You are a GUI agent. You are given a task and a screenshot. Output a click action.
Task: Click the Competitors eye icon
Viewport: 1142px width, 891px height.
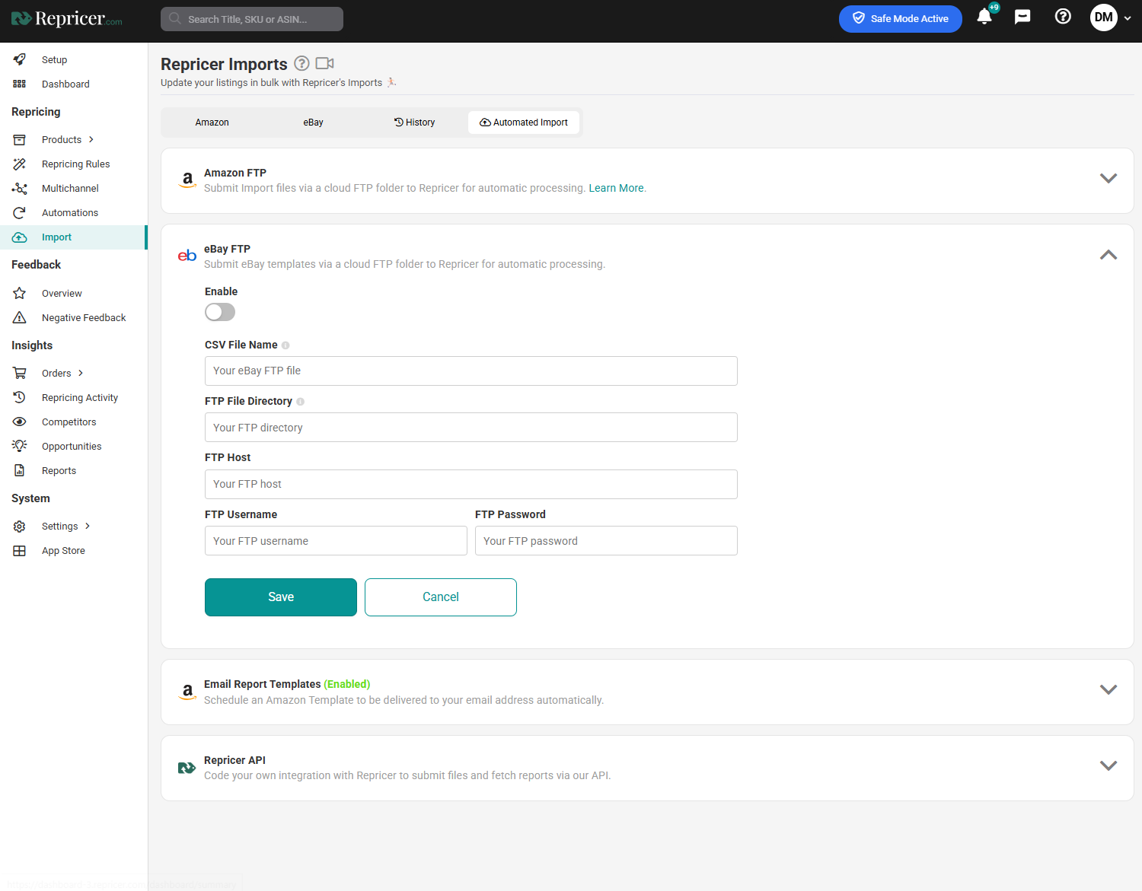tap(20, 422)
